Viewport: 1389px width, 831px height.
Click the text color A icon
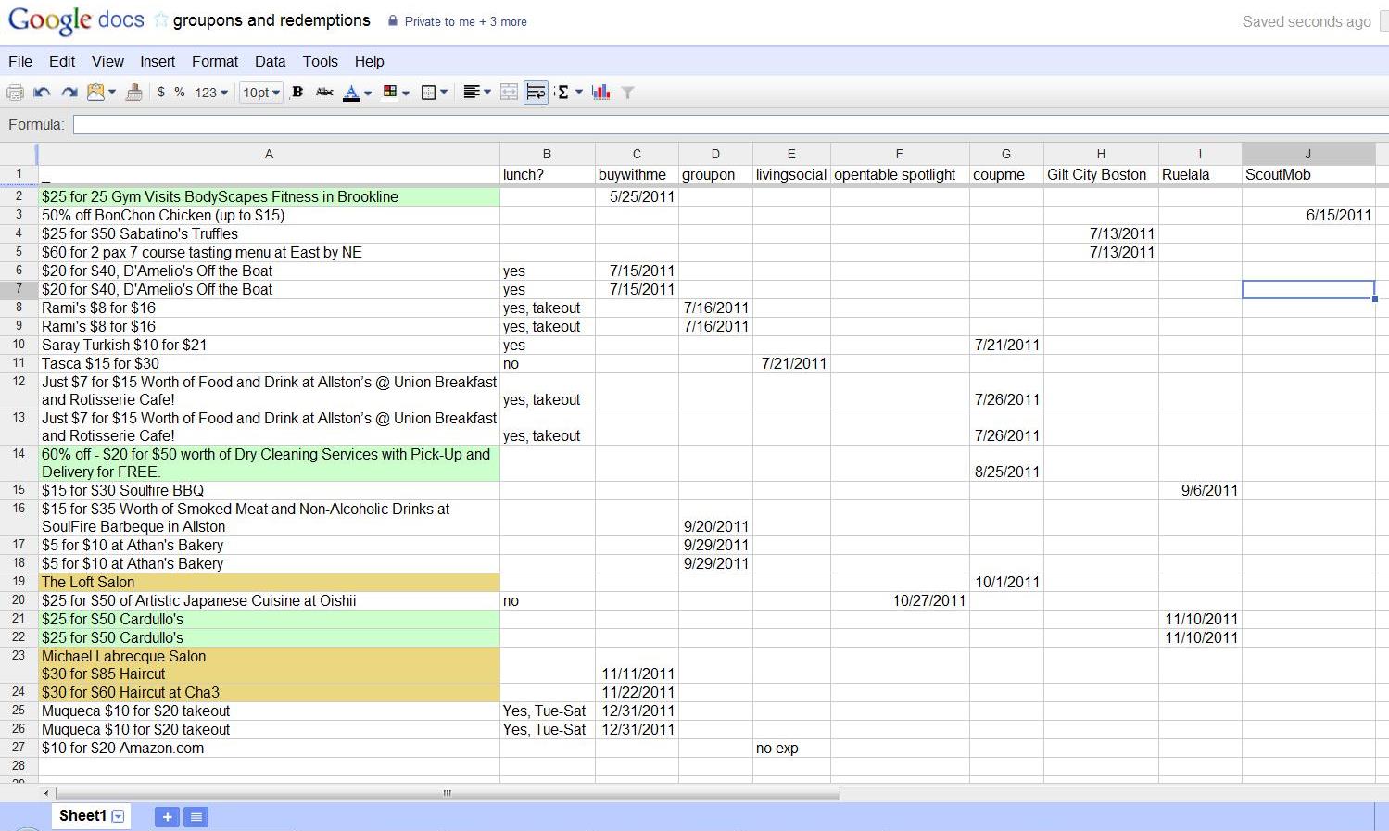click(x=351, y=93)
